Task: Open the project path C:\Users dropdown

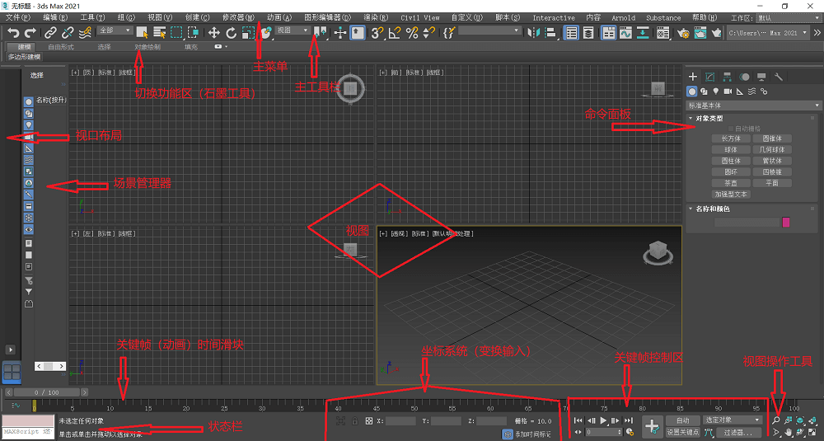Action: (x=767, y=33)
